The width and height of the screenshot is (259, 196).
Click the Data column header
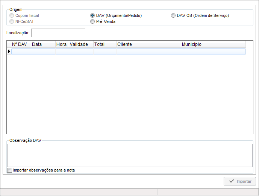[43, 44]
